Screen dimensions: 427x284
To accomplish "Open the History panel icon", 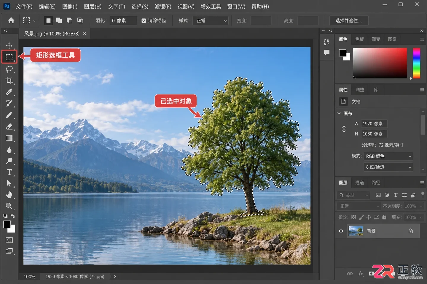I will tap(327, 42).
